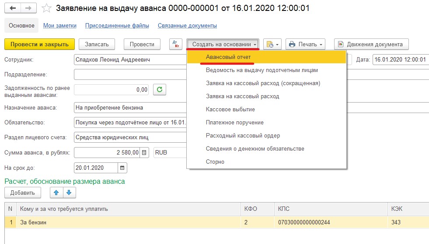Click the Обязательство field
This screenshot has height=244, width=429.
point(130,122)
